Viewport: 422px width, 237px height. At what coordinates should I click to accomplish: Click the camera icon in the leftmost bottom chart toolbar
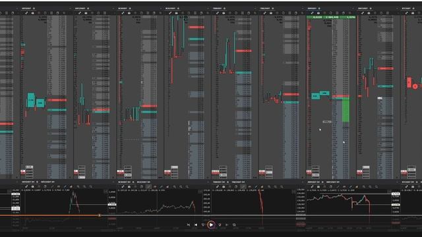click(x=32, y=186)
